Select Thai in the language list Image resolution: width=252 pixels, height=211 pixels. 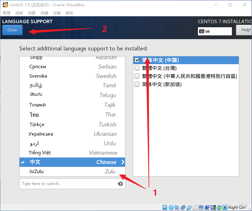[x=72, y=115]
